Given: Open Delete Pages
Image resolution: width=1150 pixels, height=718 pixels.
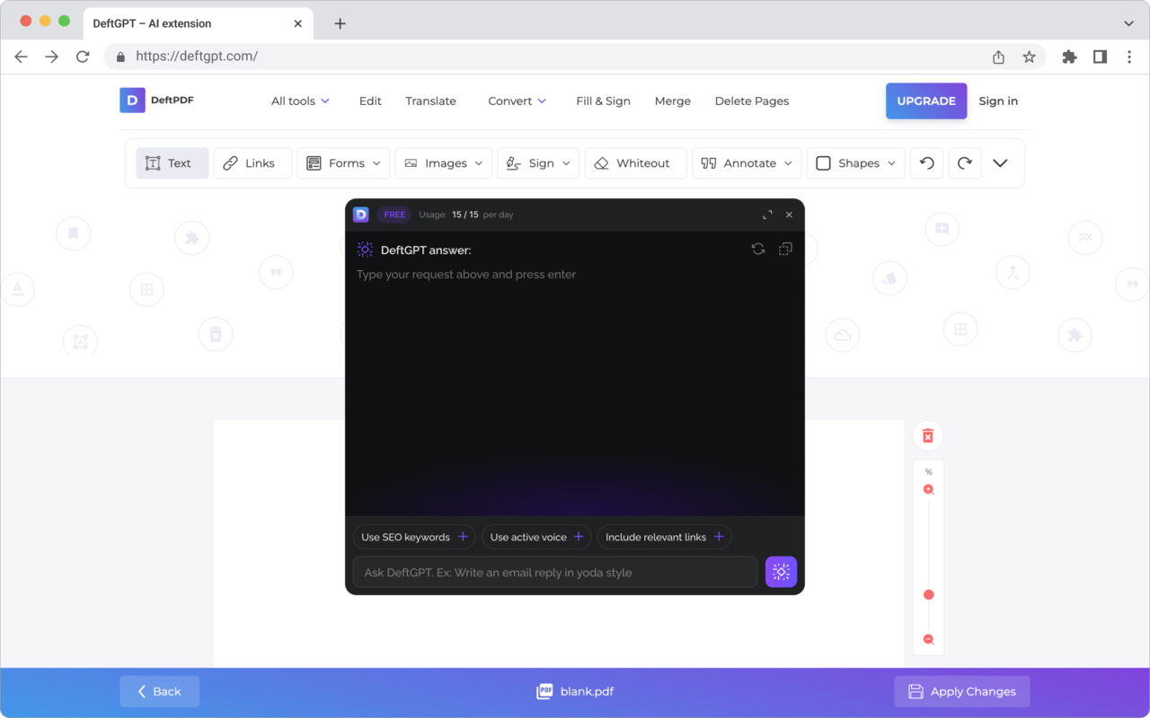Looking at the screenshot, I should click(x=752, y=101).
